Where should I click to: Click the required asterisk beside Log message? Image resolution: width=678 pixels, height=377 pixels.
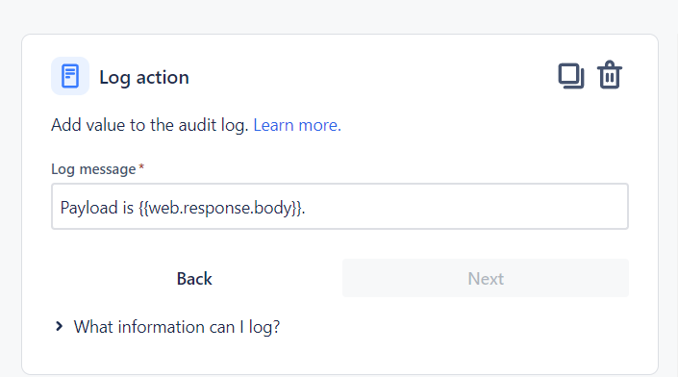click(x=141, y=166)
